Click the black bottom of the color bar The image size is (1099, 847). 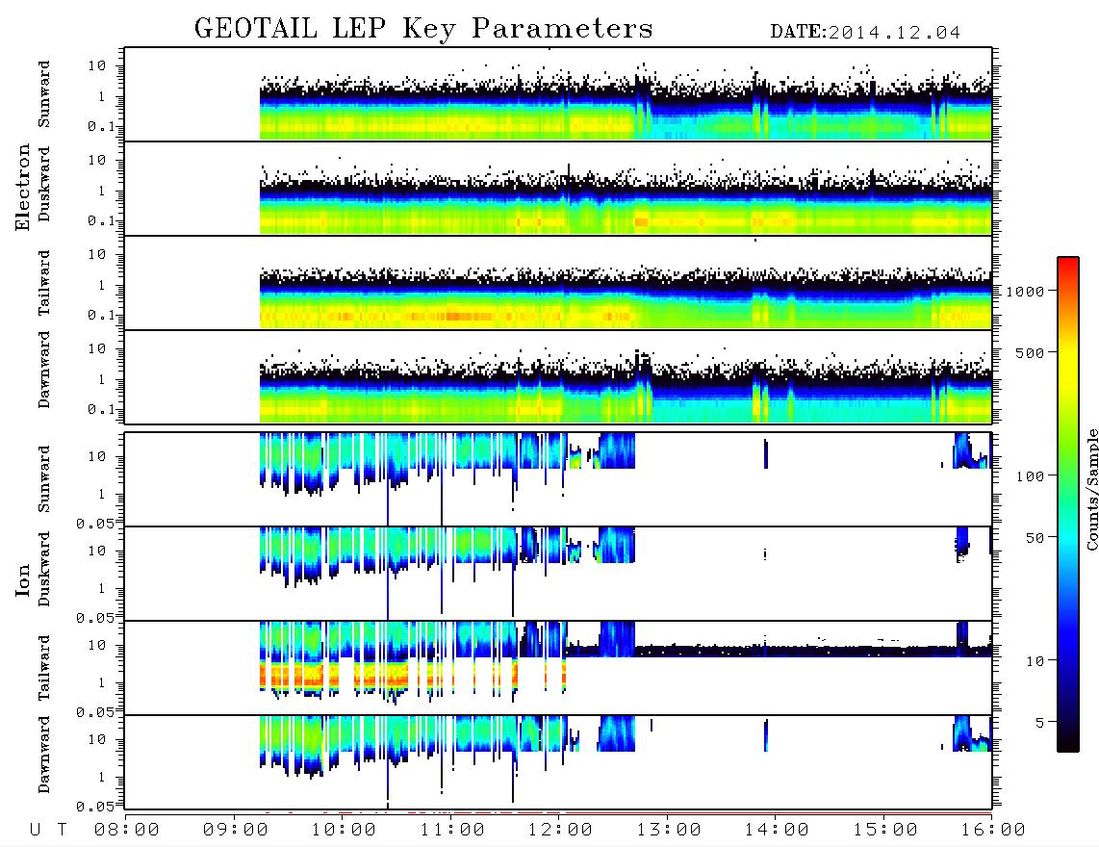tap(1067, 742)
